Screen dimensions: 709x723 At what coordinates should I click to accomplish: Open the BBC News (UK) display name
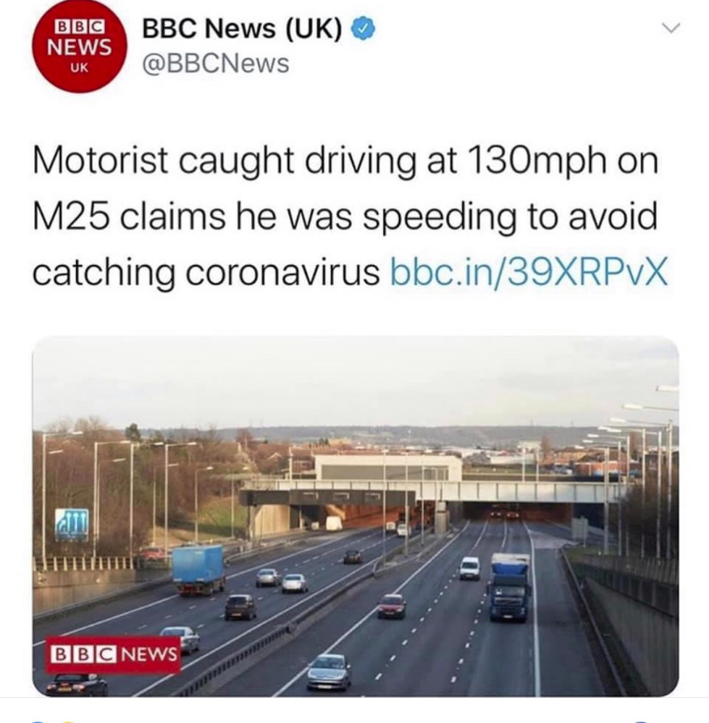coord(242,29)
